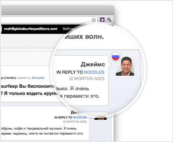Viewport: 173px width, 142px height.
Task: Click lower 'IN REPLY TO' label
Action: [63, 117]
